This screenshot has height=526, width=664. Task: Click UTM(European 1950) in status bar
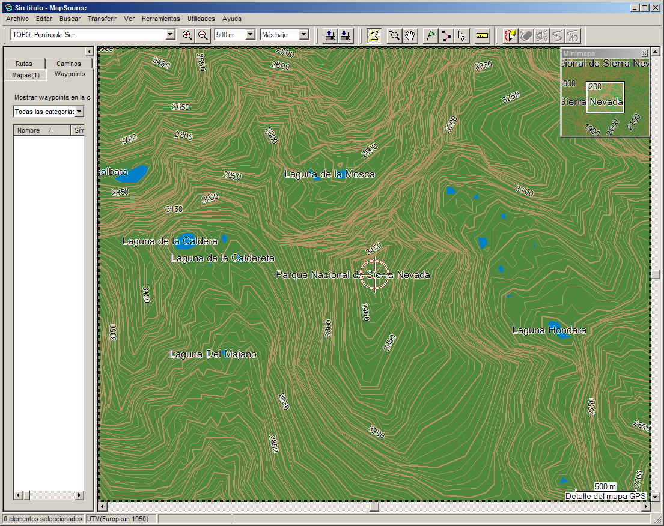(118, 519)
